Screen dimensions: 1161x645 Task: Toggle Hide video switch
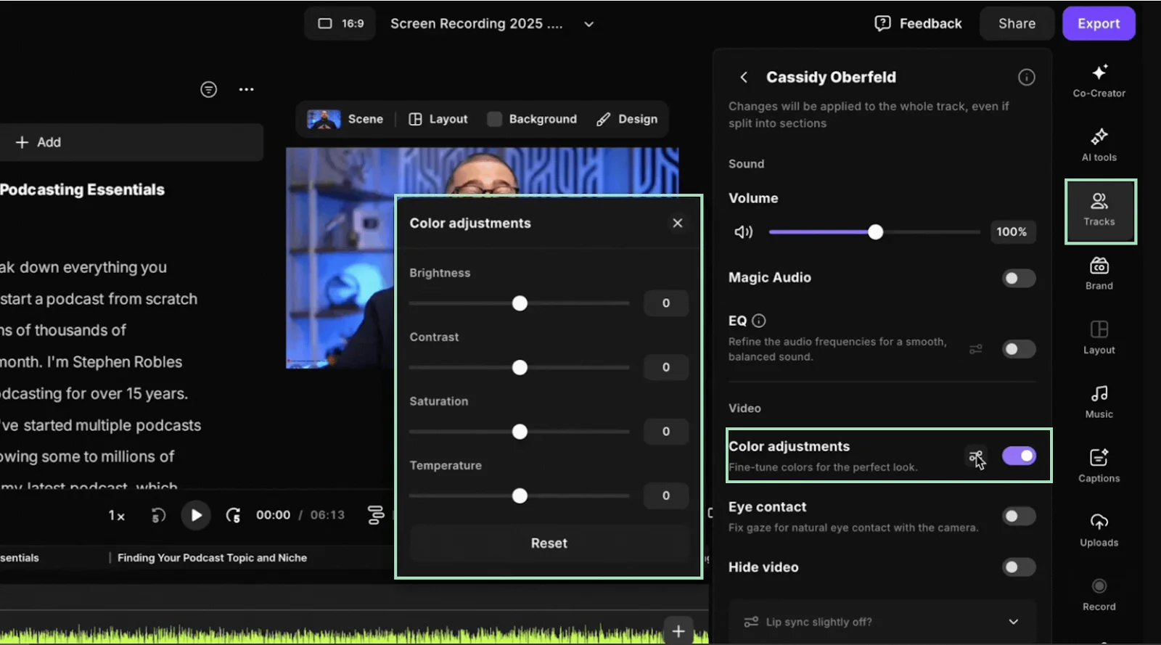1019,567
